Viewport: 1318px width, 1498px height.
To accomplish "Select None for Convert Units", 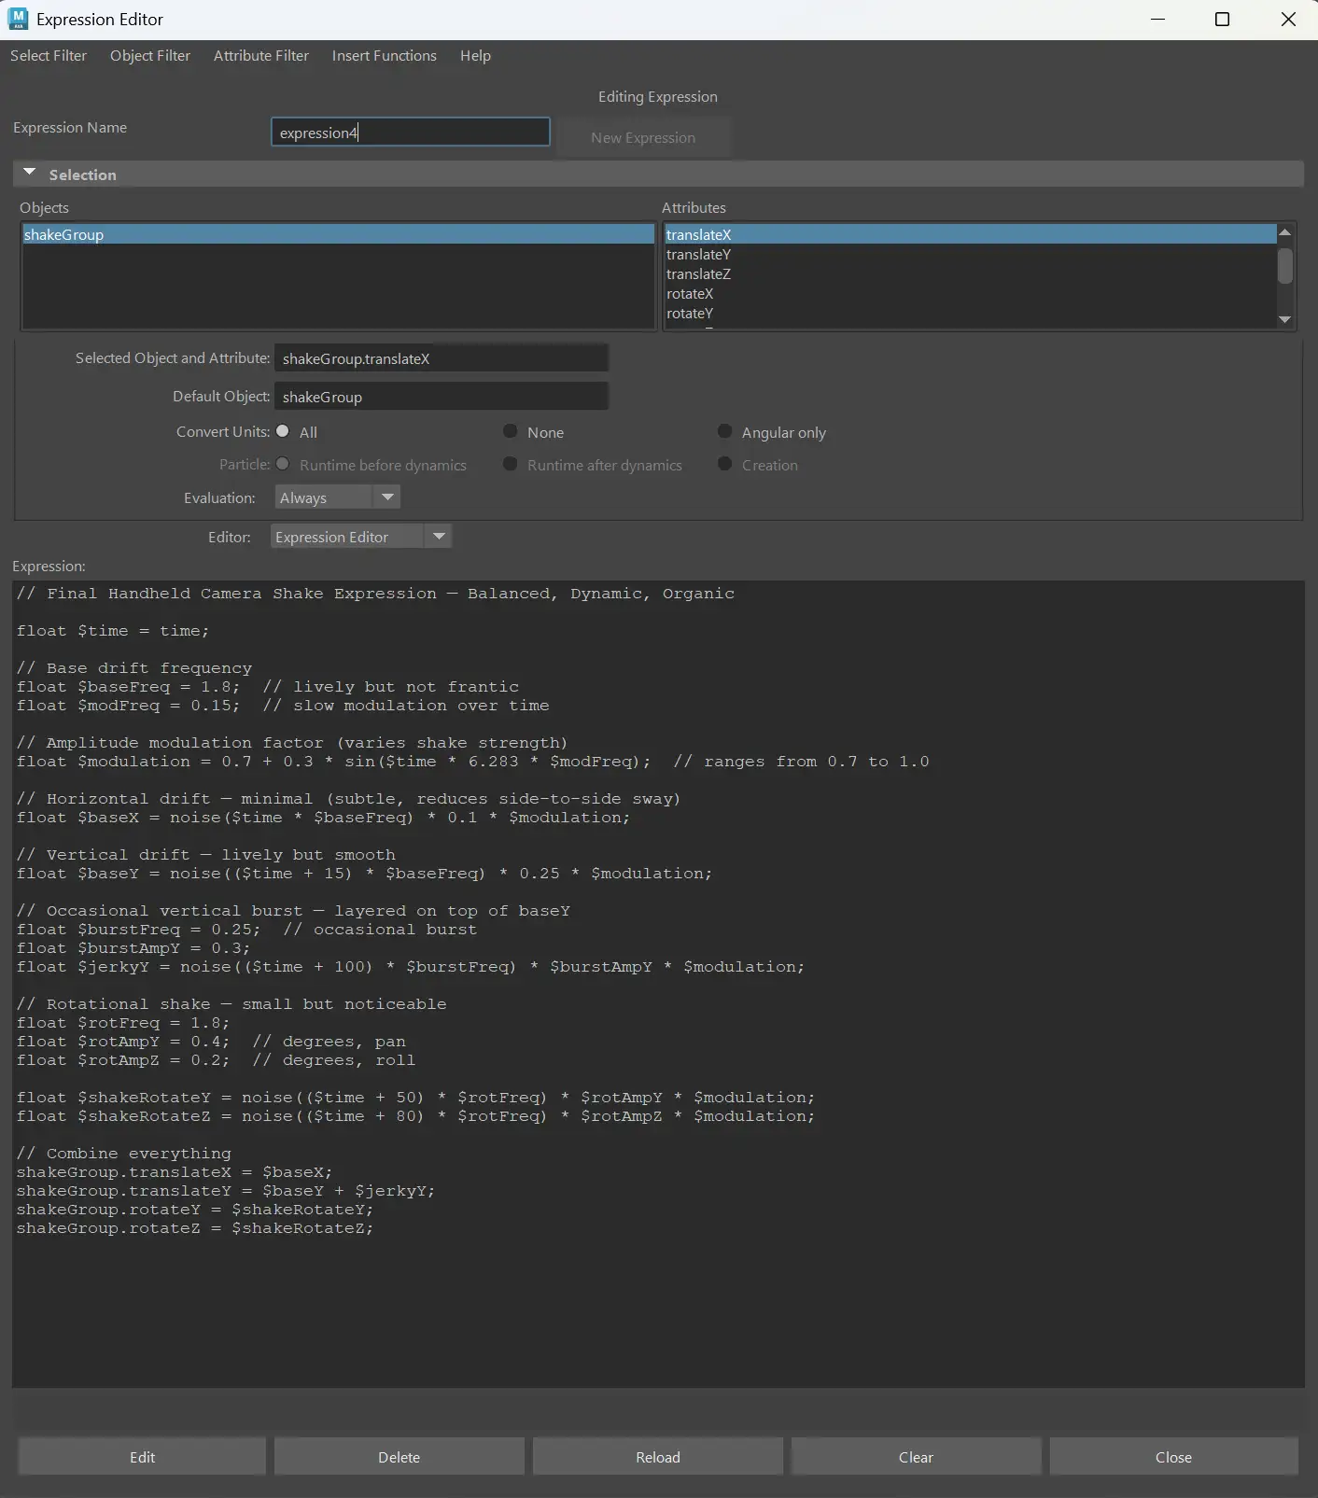I will pyautogui.click(x=511, y=431).
